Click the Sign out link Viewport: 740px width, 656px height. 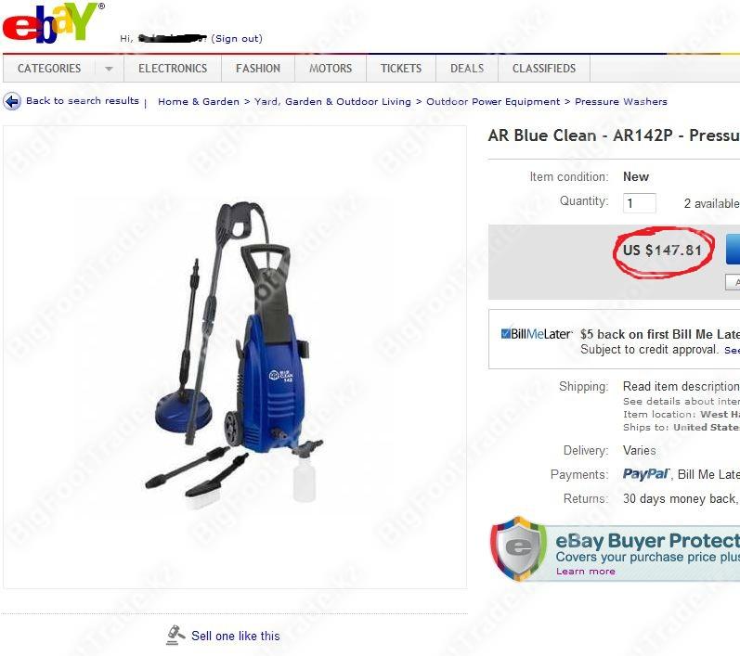(x=237, y=39)
